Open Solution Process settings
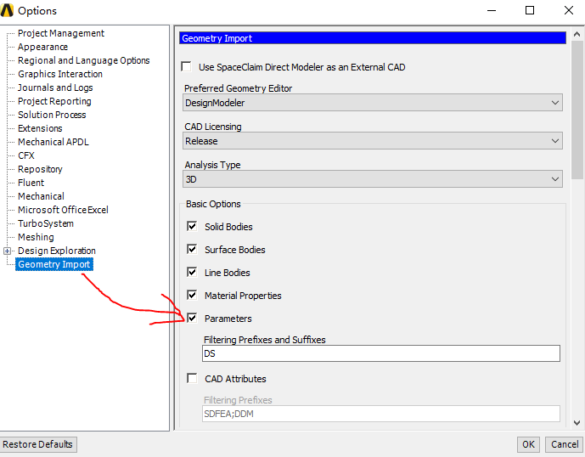Image resolution: width=585 pixels, height=457 pixels. point(52,115)
